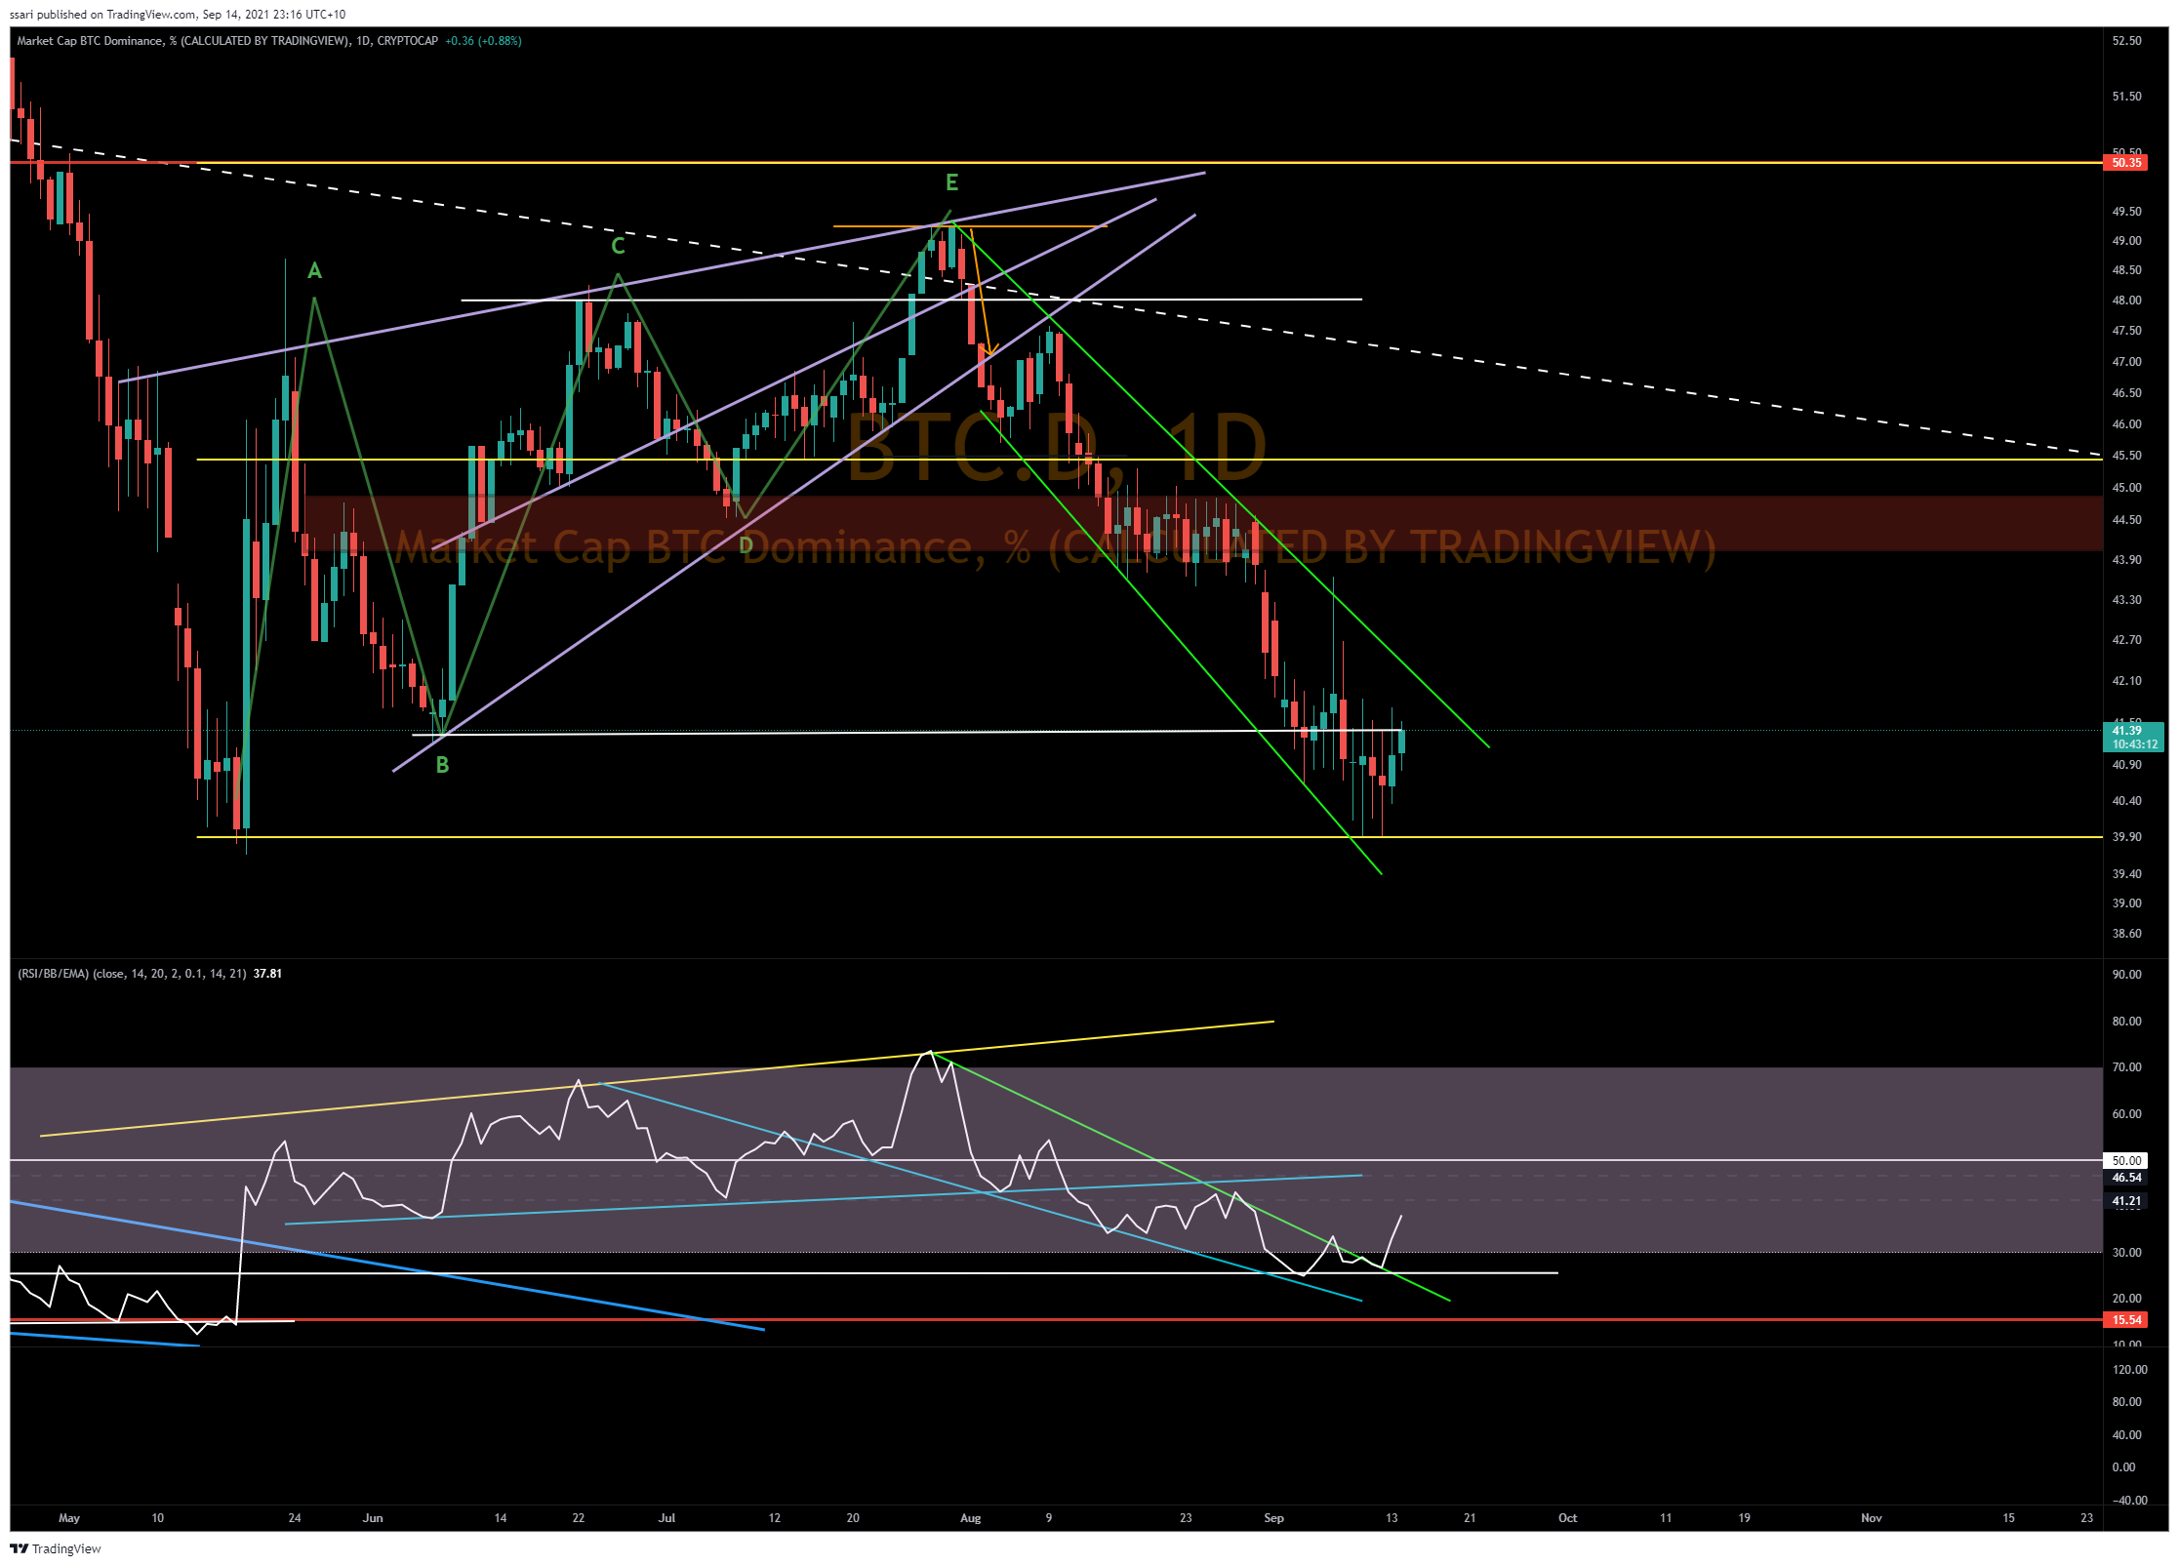Click the TradingView logo at the bottom

(x=56, y=1548)
